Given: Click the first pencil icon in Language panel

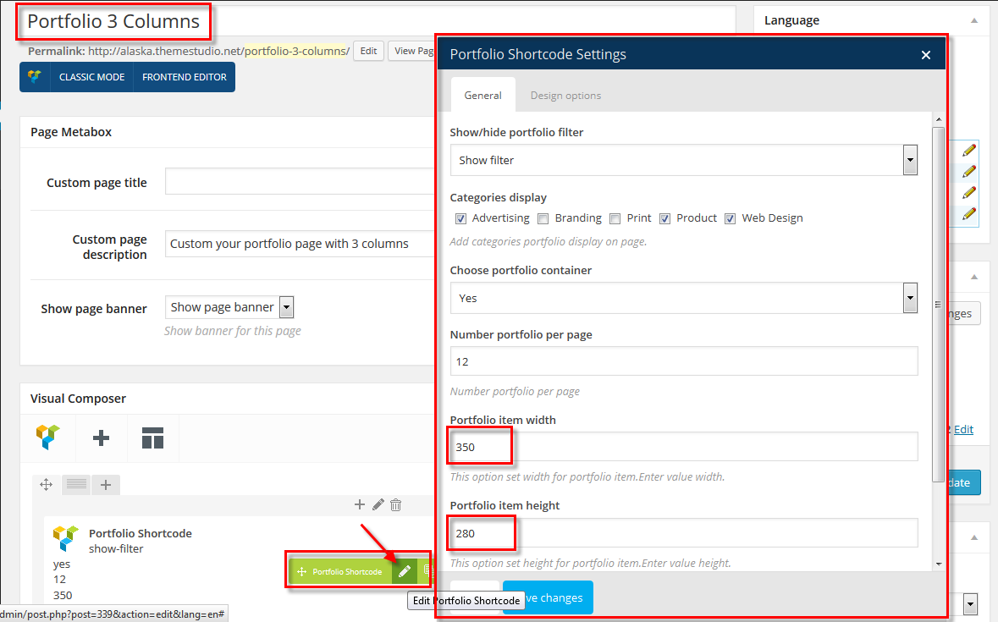Looking at the screenshot, I should coord(969,150).
